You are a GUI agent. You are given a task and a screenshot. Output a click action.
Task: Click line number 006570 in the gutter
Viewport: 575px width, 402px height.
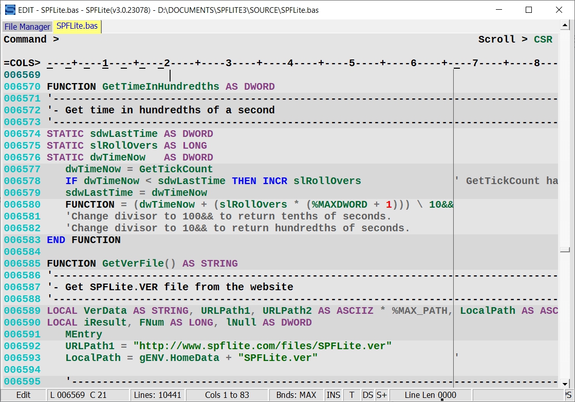(x=22, y=87)
